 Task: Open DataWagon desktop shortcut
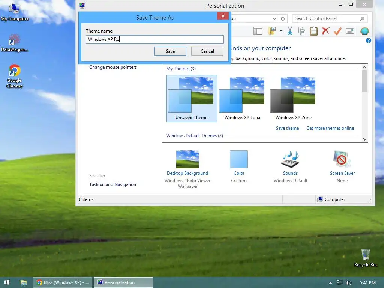point(14,43)
